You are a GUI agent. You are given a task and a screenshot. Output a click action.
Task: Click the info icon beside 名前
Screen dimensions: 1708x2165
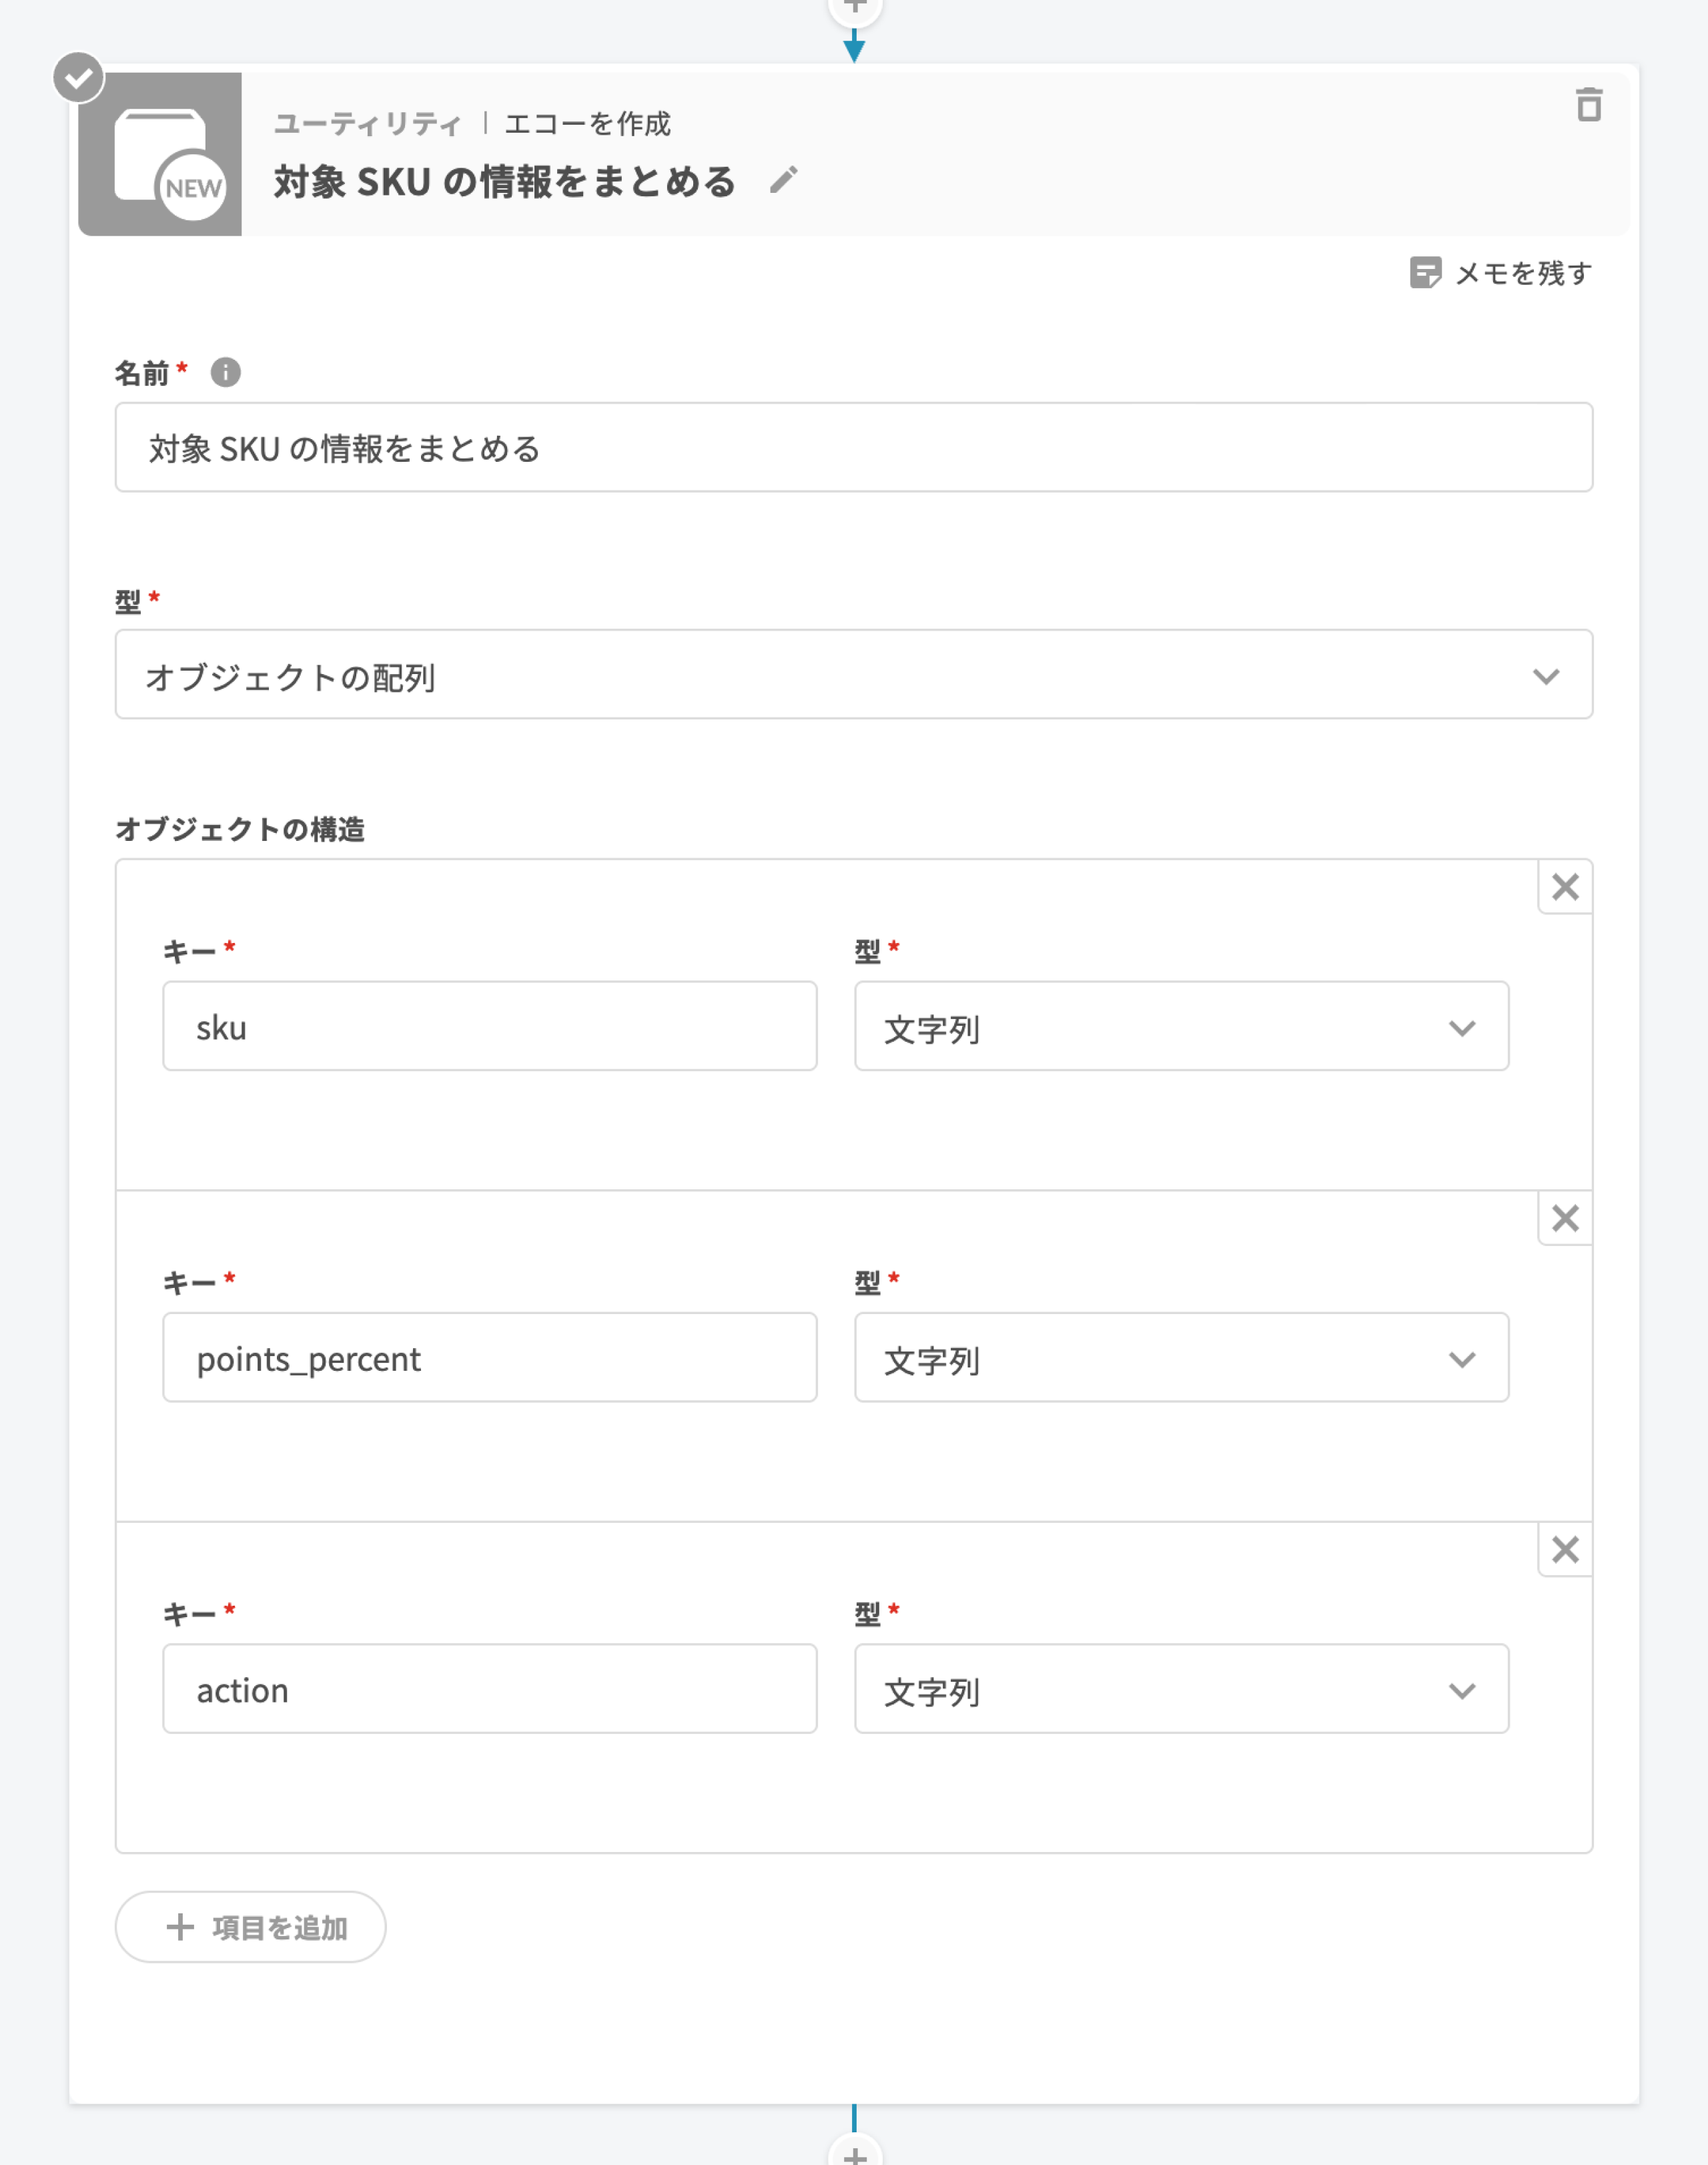tap(226, 373)
